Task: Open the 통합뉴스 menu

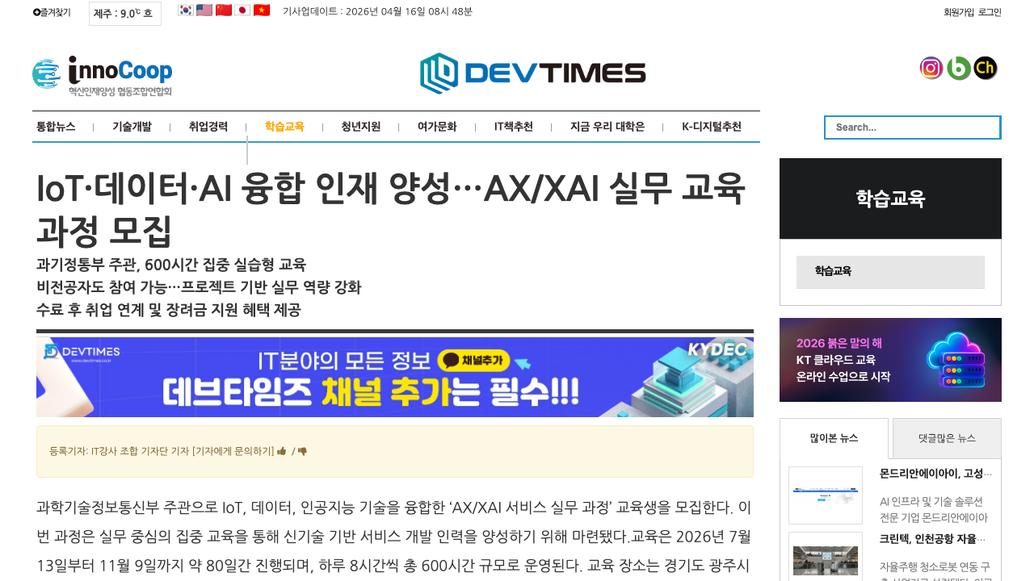Action: [56, 127]
